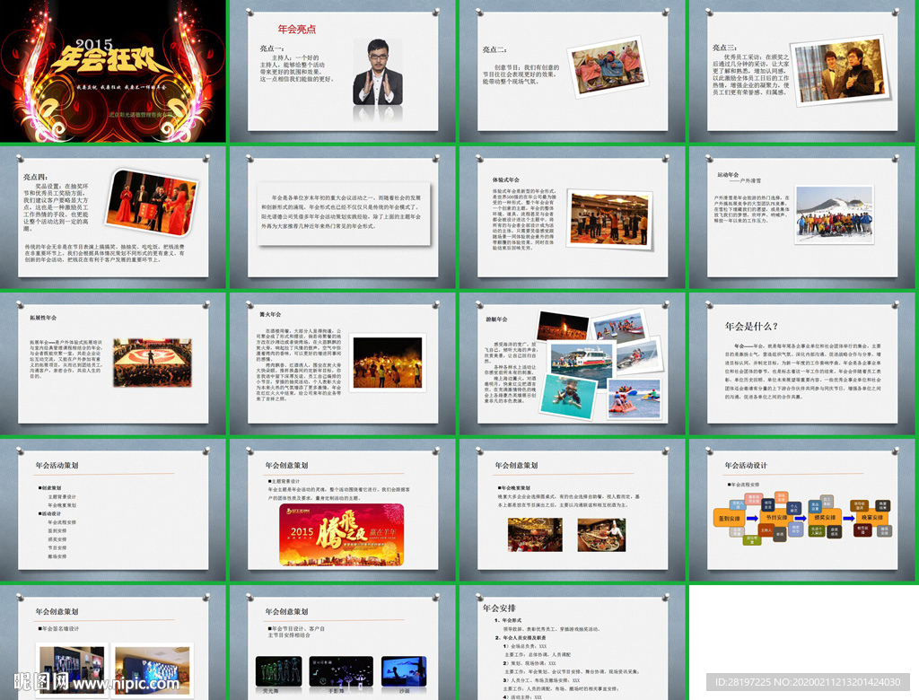Open the 篝火年会 slide thumbnail
Screen dimensions: 919x700
[x=343, y=363]
